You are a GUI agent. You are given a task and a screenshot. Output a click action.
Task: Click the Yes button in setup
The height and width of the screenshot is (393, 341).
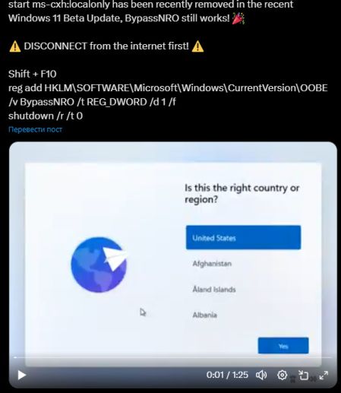[283, 346]
